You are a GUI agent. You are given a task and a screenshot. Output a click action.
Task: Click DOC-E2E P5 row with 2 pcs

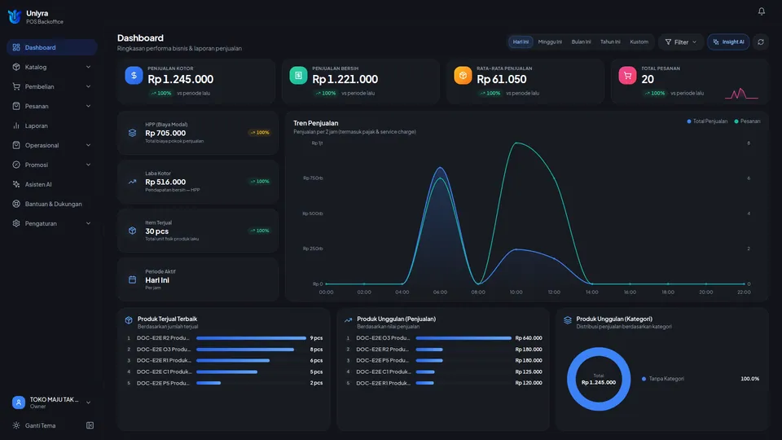click(224, 383)
